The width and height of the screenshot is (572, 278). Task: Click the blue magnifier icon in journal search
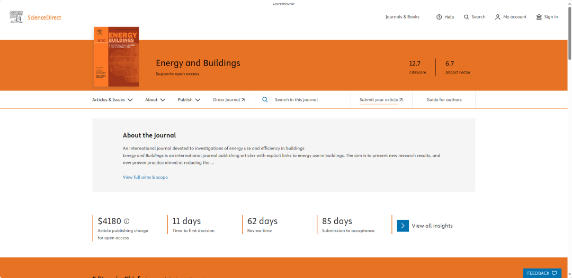tap(265, 100)
